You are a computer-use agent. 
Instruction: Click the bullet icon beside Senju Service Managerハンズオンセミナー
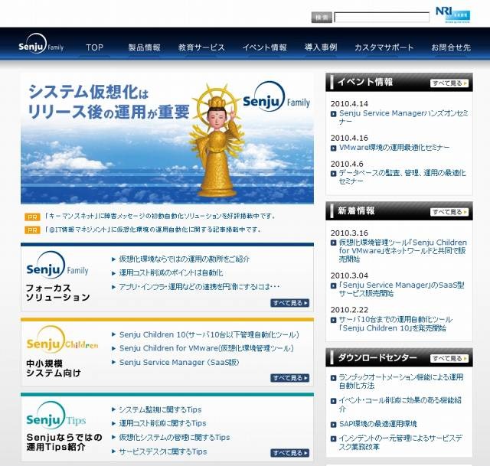point(334,114)
